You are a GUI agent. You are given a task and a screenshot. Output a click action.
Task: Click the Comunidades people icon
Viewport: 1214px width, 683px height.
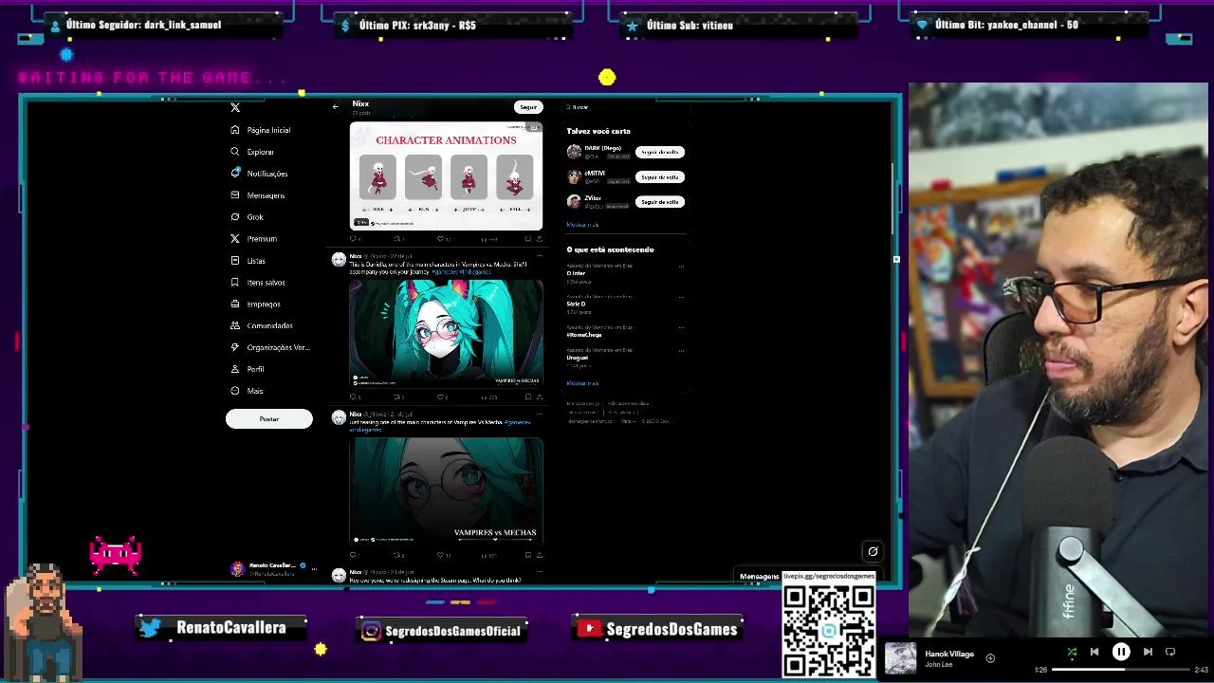tap(235, 325)
